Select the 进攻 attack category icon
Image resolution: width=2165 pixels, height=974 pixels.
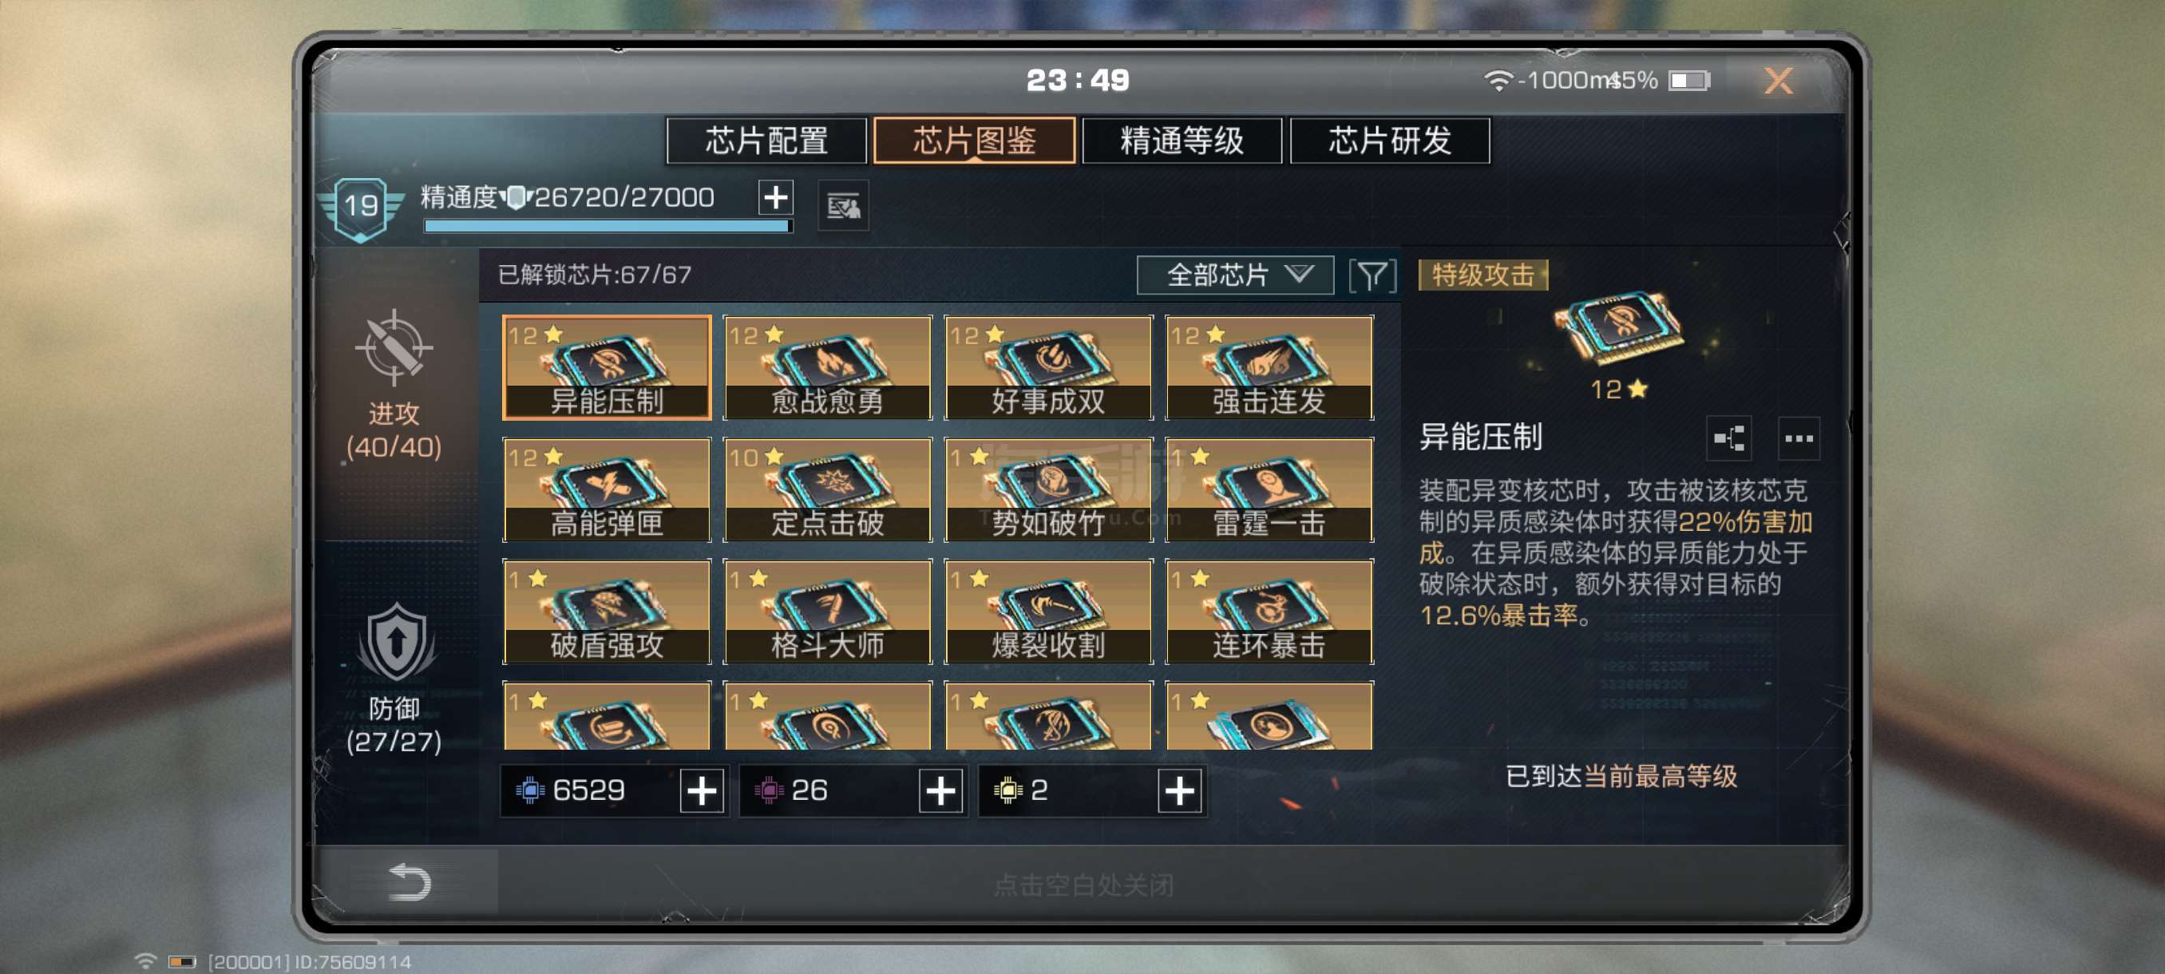pos(393,346)
